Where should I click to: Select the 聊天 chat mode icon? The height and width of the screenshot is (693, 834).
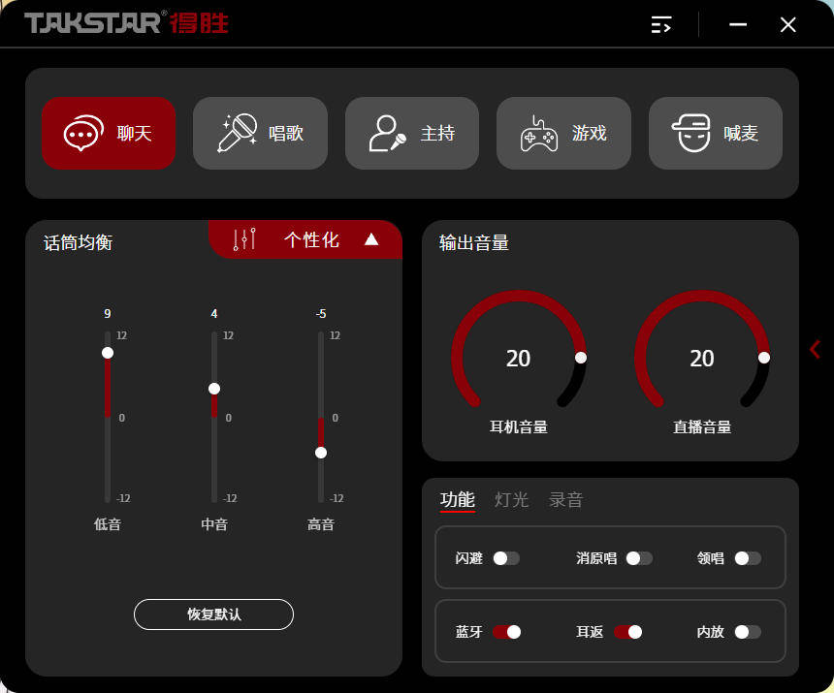80,133
